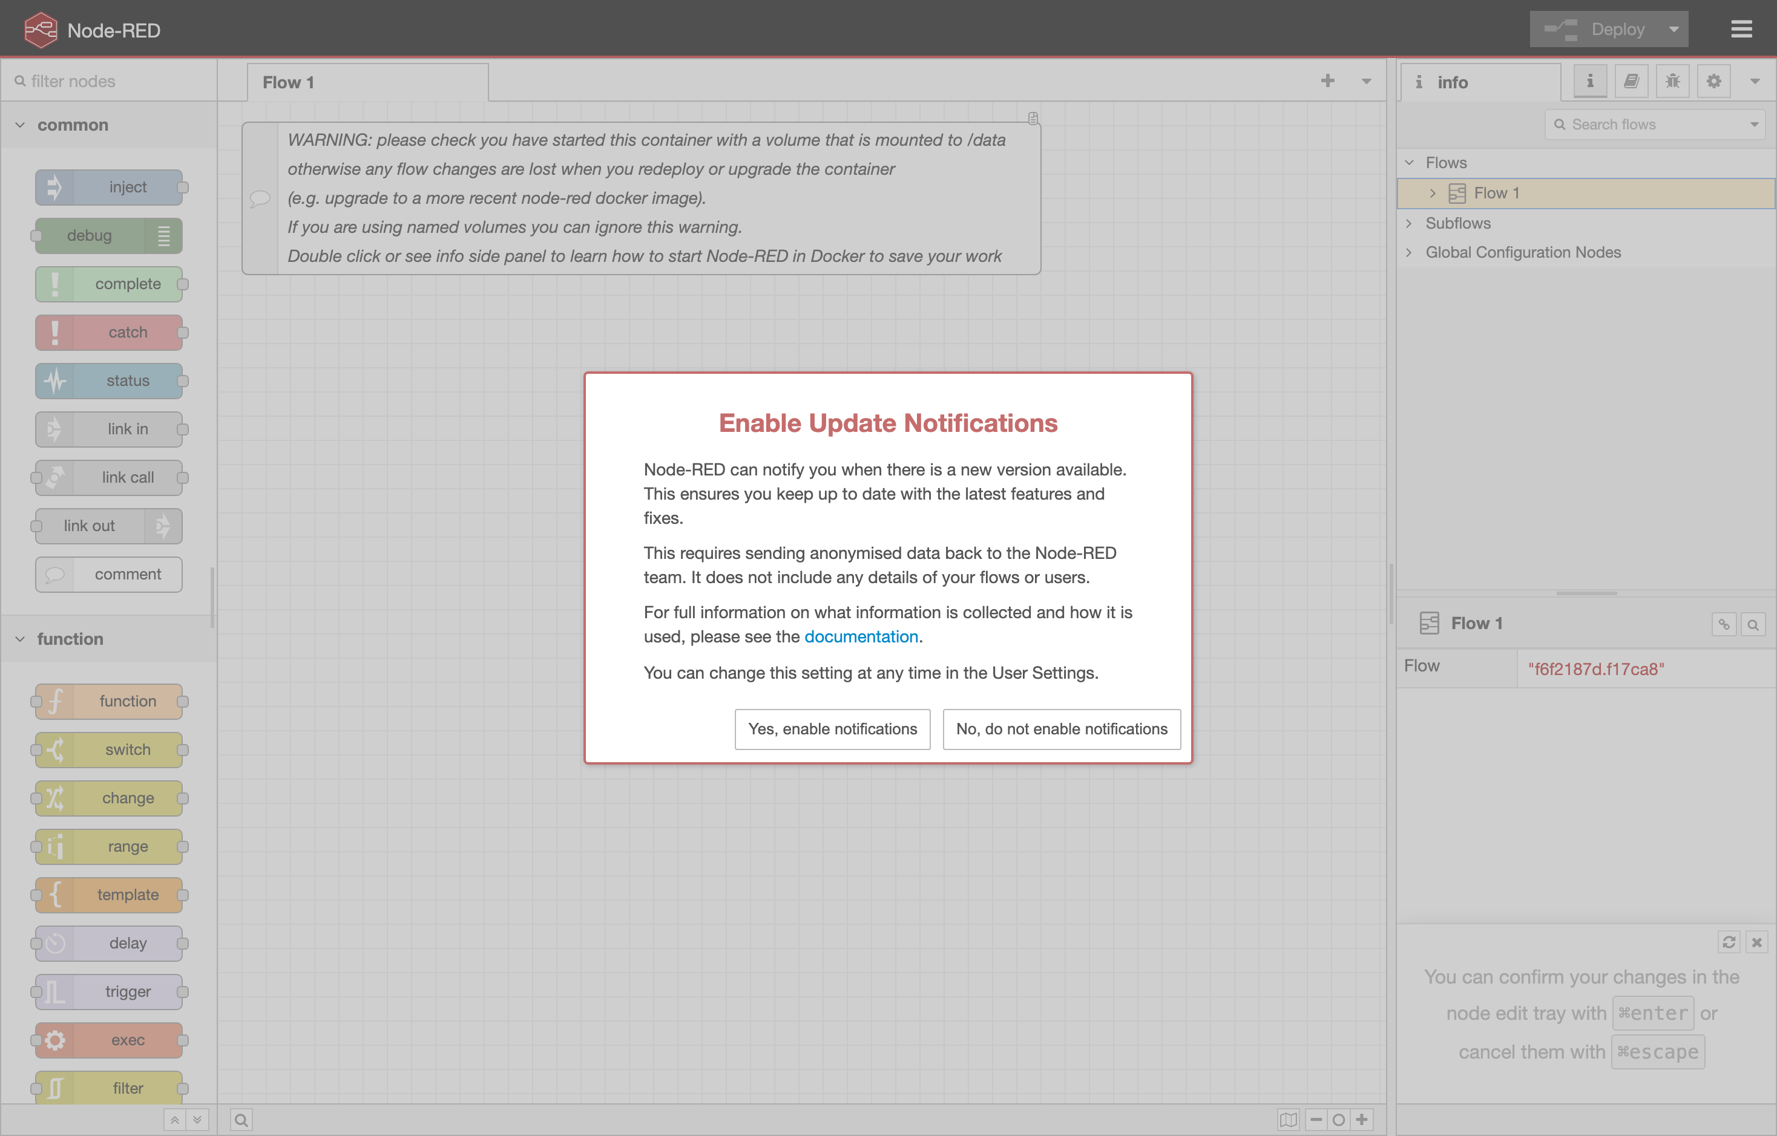
Task: Collapse the function palette category
Action: point(108,639)
